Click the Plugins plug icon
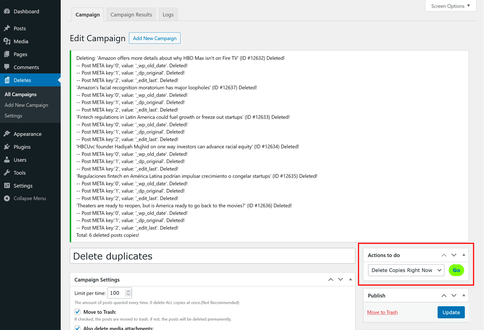The width and height of the screenshot is (484, 330). tap(7, 147)
